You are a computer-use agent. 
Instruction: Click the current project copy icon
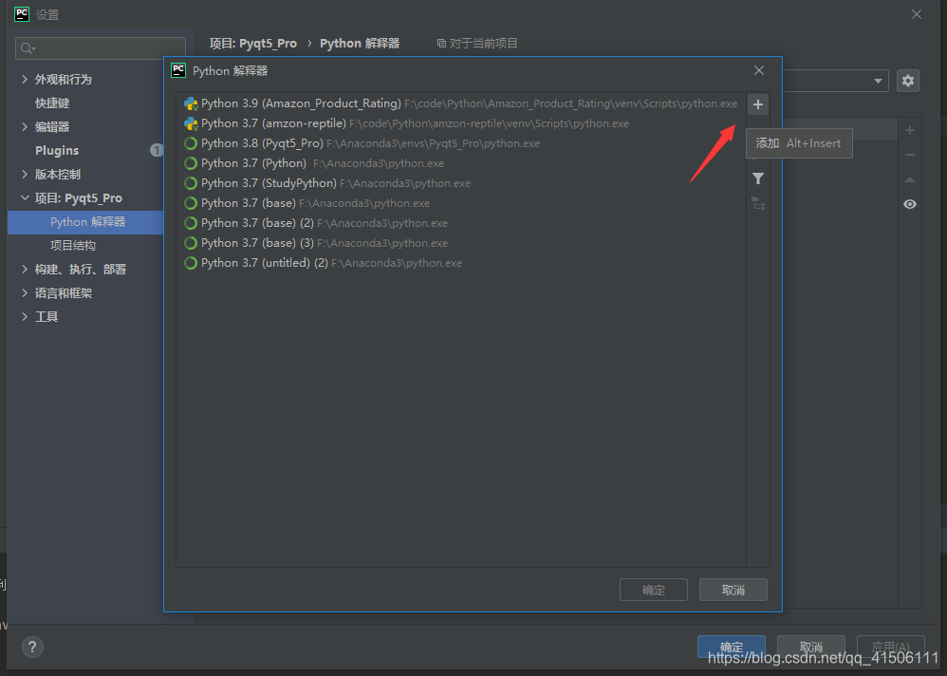(x=441, y=44)
